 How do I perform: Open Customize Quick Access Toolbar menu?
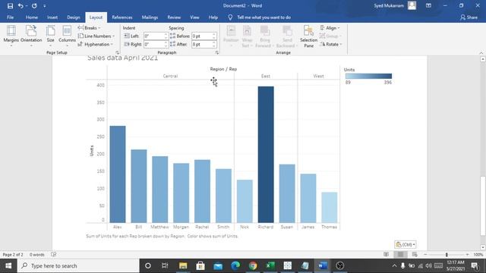coord(45,6)
